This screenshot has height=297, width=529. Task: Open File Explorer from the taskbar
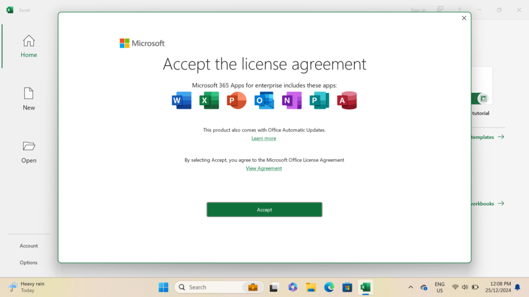[x=311, y=287]
